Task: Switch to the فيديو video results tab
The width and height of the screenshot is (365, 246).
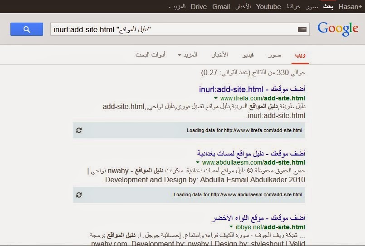Action: 248,55
